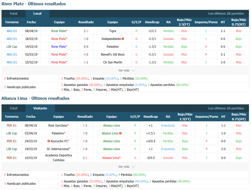Click the 3-1 HT score in Newell's row
Screen dimensions: 251x190
pos(223,55)
